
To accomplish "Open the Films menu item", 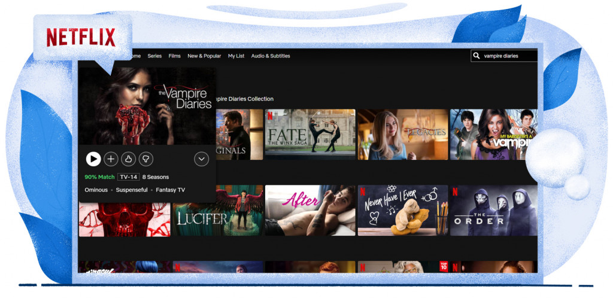I will [174, 56].
